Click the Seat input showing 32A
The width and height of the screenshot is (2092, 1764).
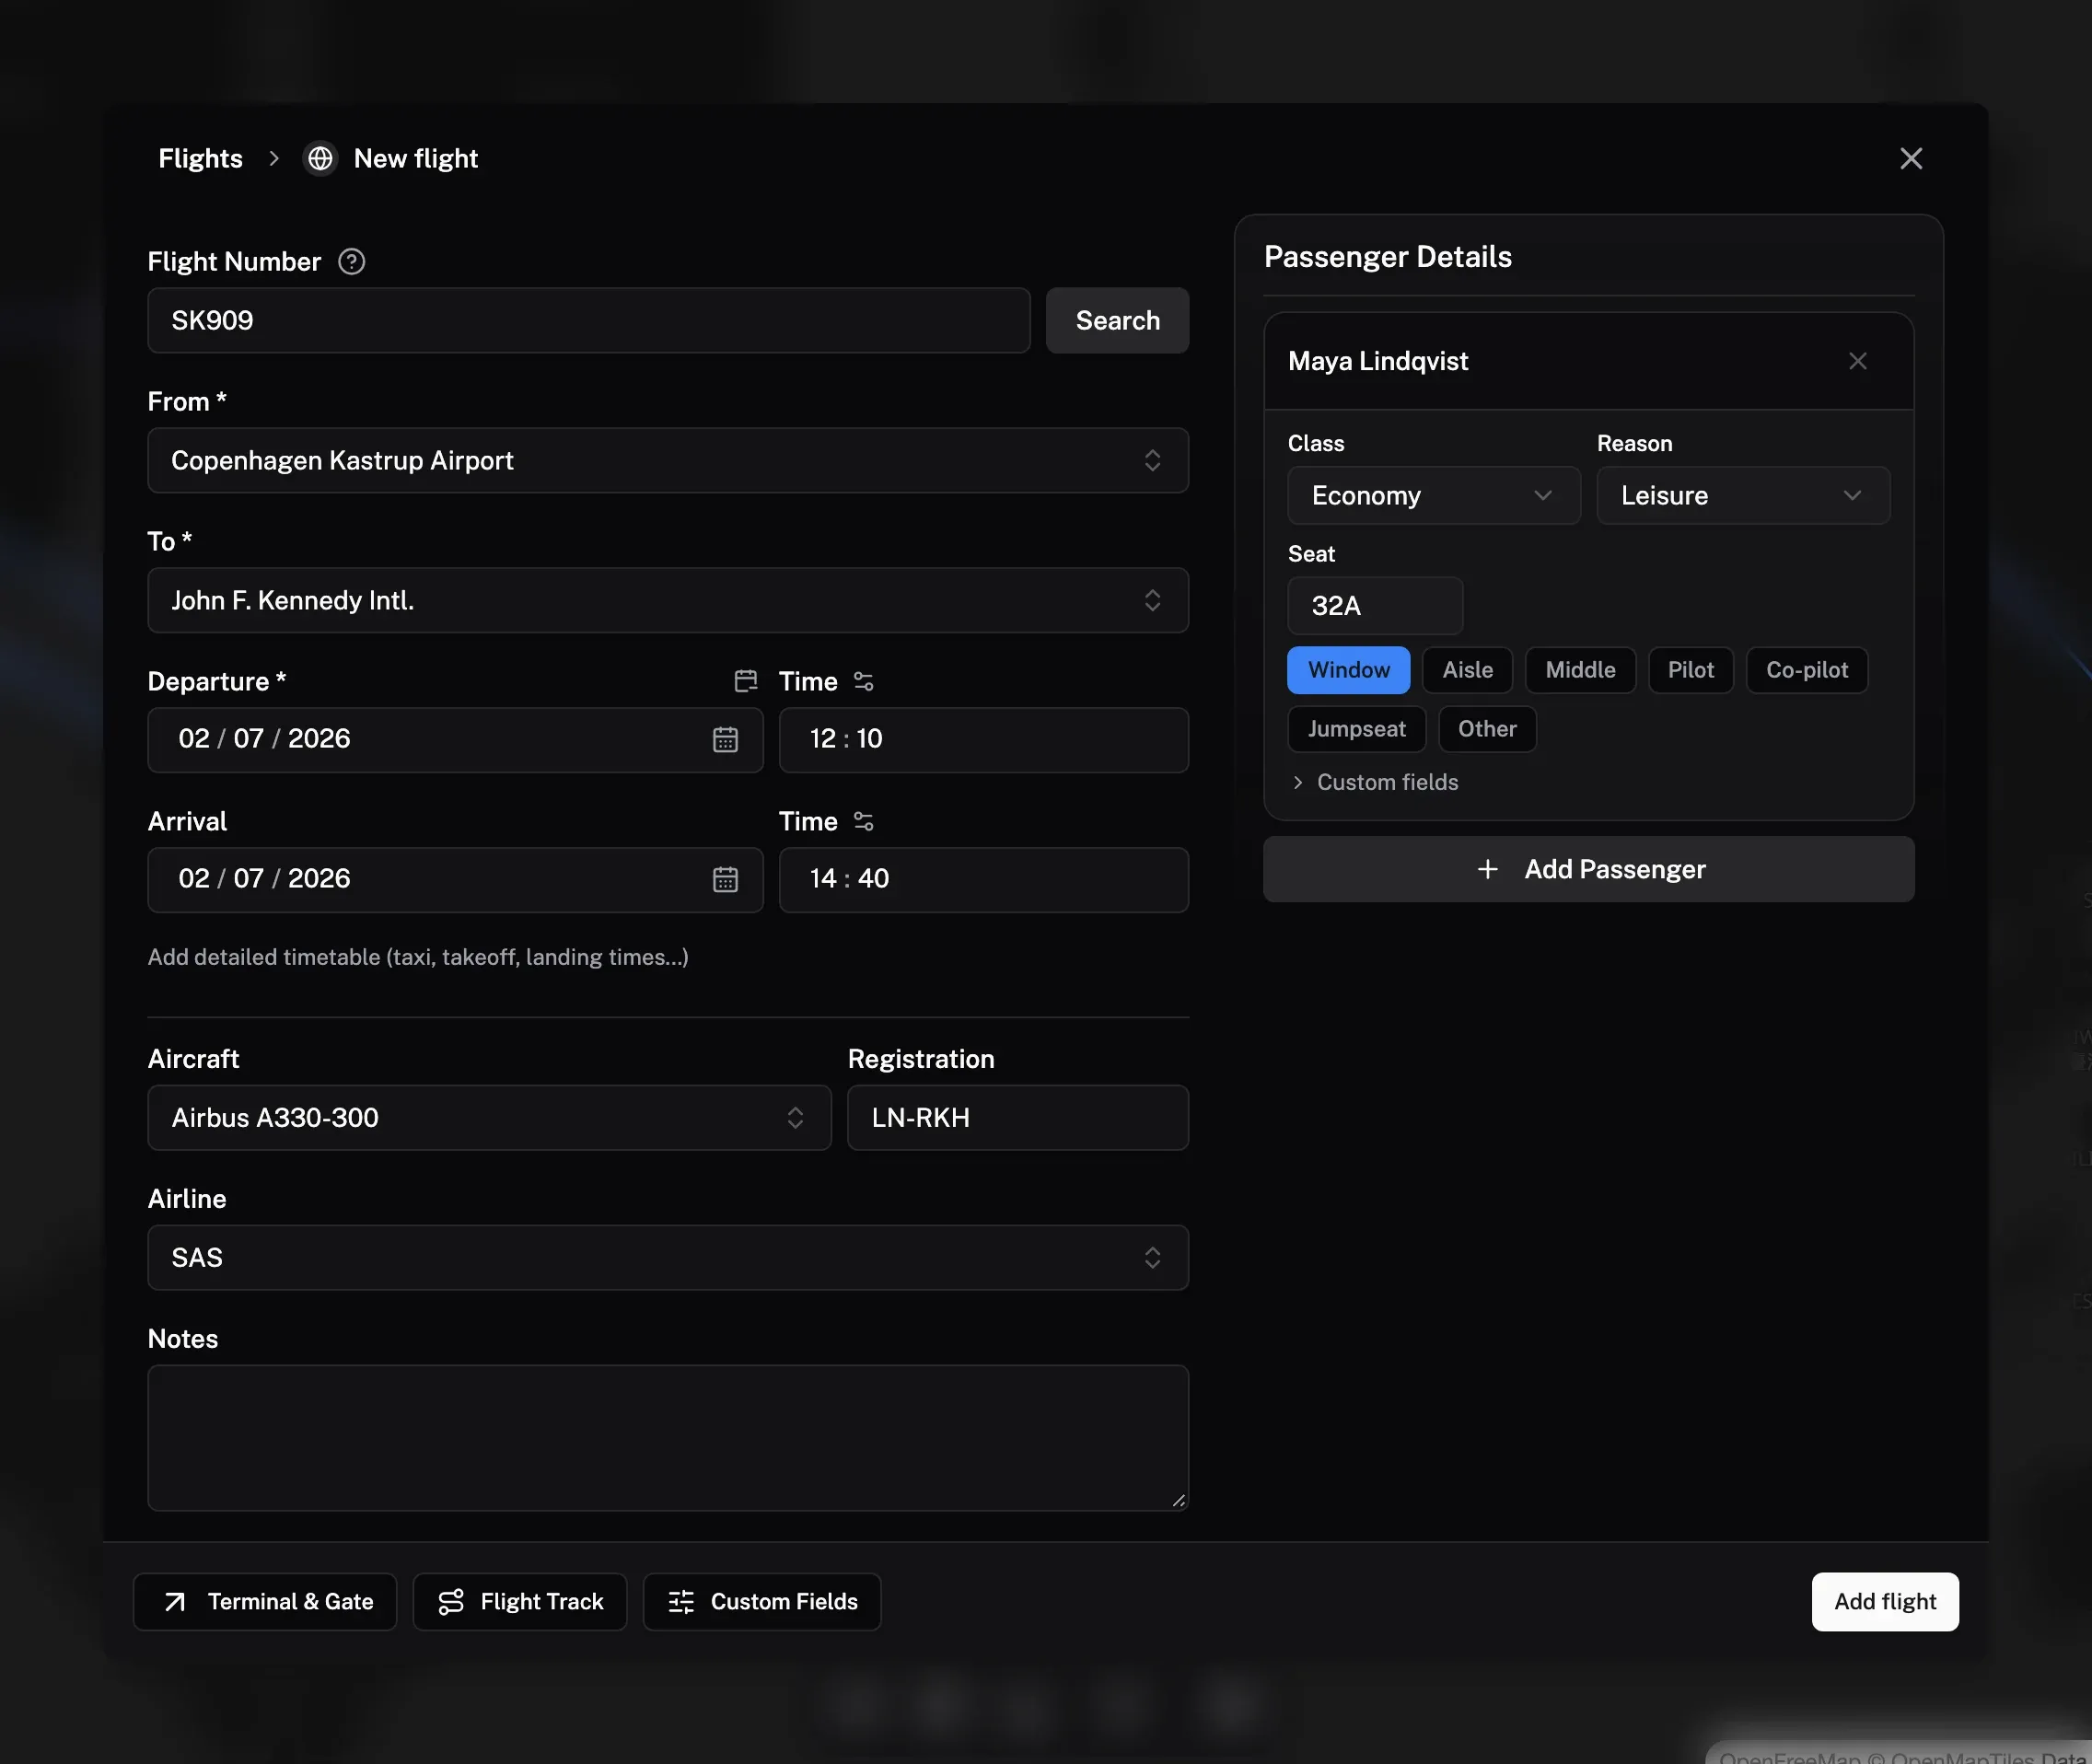pos(1375,605)
